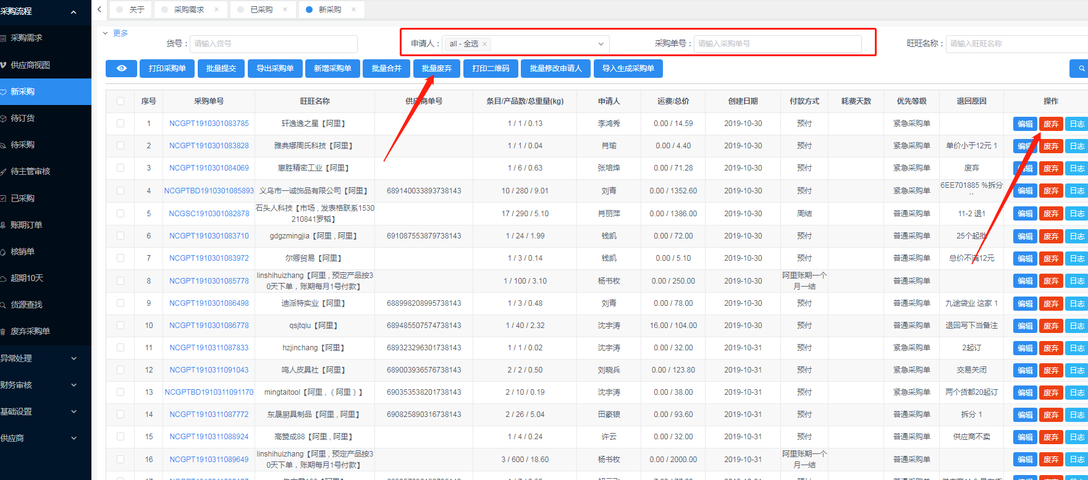Click the magnifier search button

1081,69
